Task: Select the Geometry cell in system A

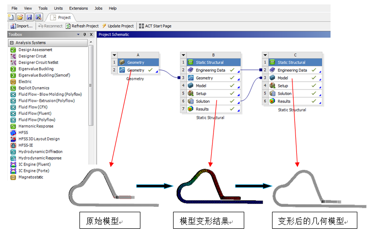Action: pyautogui.click(x=138, y=71)
